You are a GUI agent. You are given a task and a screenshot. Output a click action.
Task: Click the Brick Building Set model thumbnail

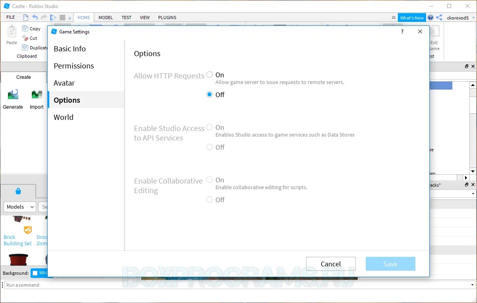pyautogui.click(x=21, y=219)
